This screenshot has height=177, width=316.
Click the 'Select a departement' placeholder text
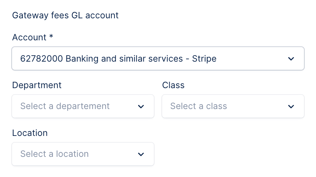tap(65, 106)
